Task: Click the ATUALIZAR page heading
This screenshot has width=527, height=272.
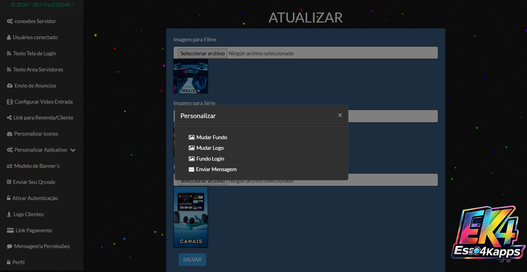Action: 306,18
